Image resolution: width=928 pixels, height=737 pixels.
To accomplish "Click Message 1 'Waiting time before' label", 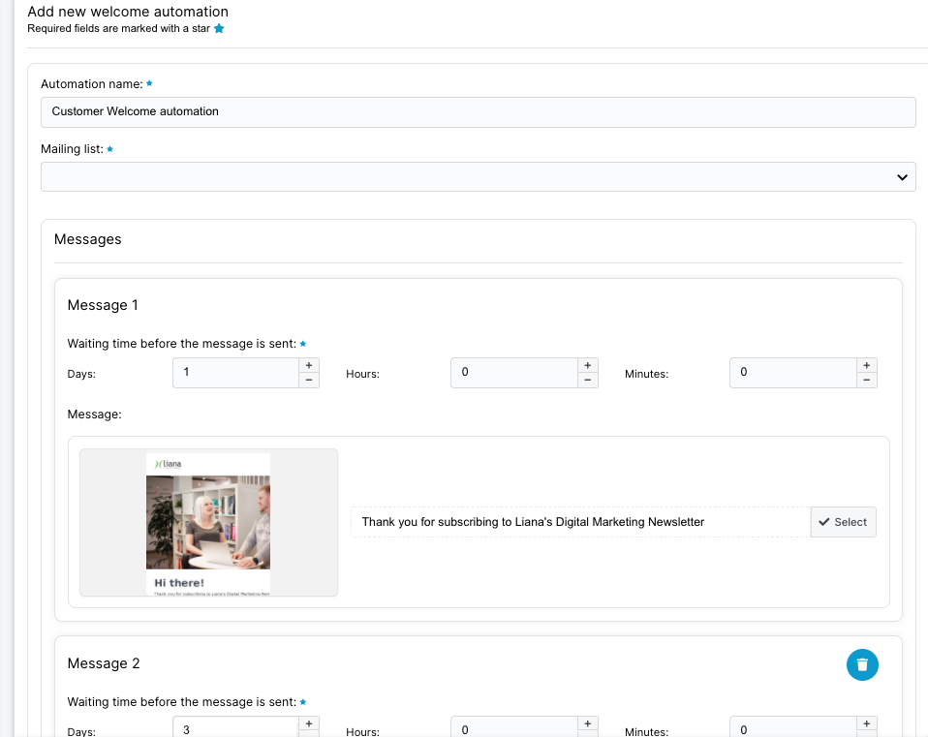I will pos(182,344).
